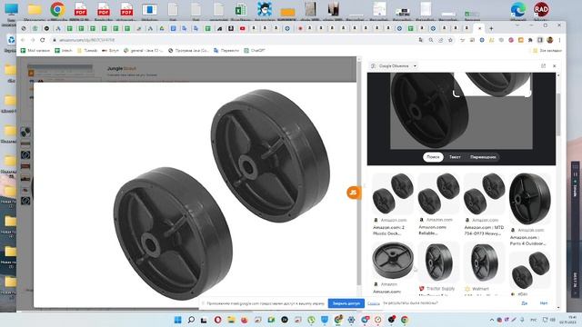Close the Google Lens side panel
582x327 pixels.
[555, 66]
